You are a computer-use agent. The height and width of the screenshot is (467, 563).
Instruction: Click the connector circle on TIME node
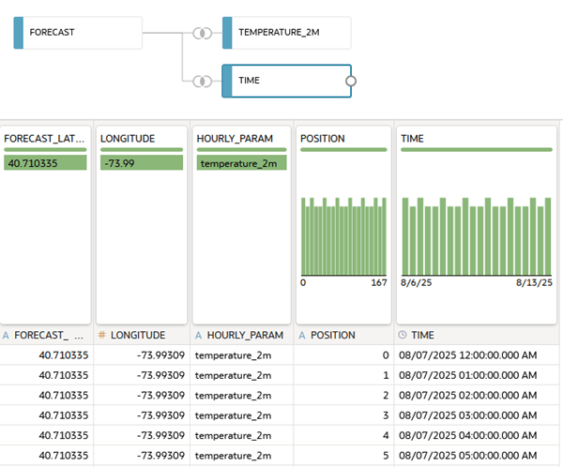pyautogui.click(x=351, y=82)
